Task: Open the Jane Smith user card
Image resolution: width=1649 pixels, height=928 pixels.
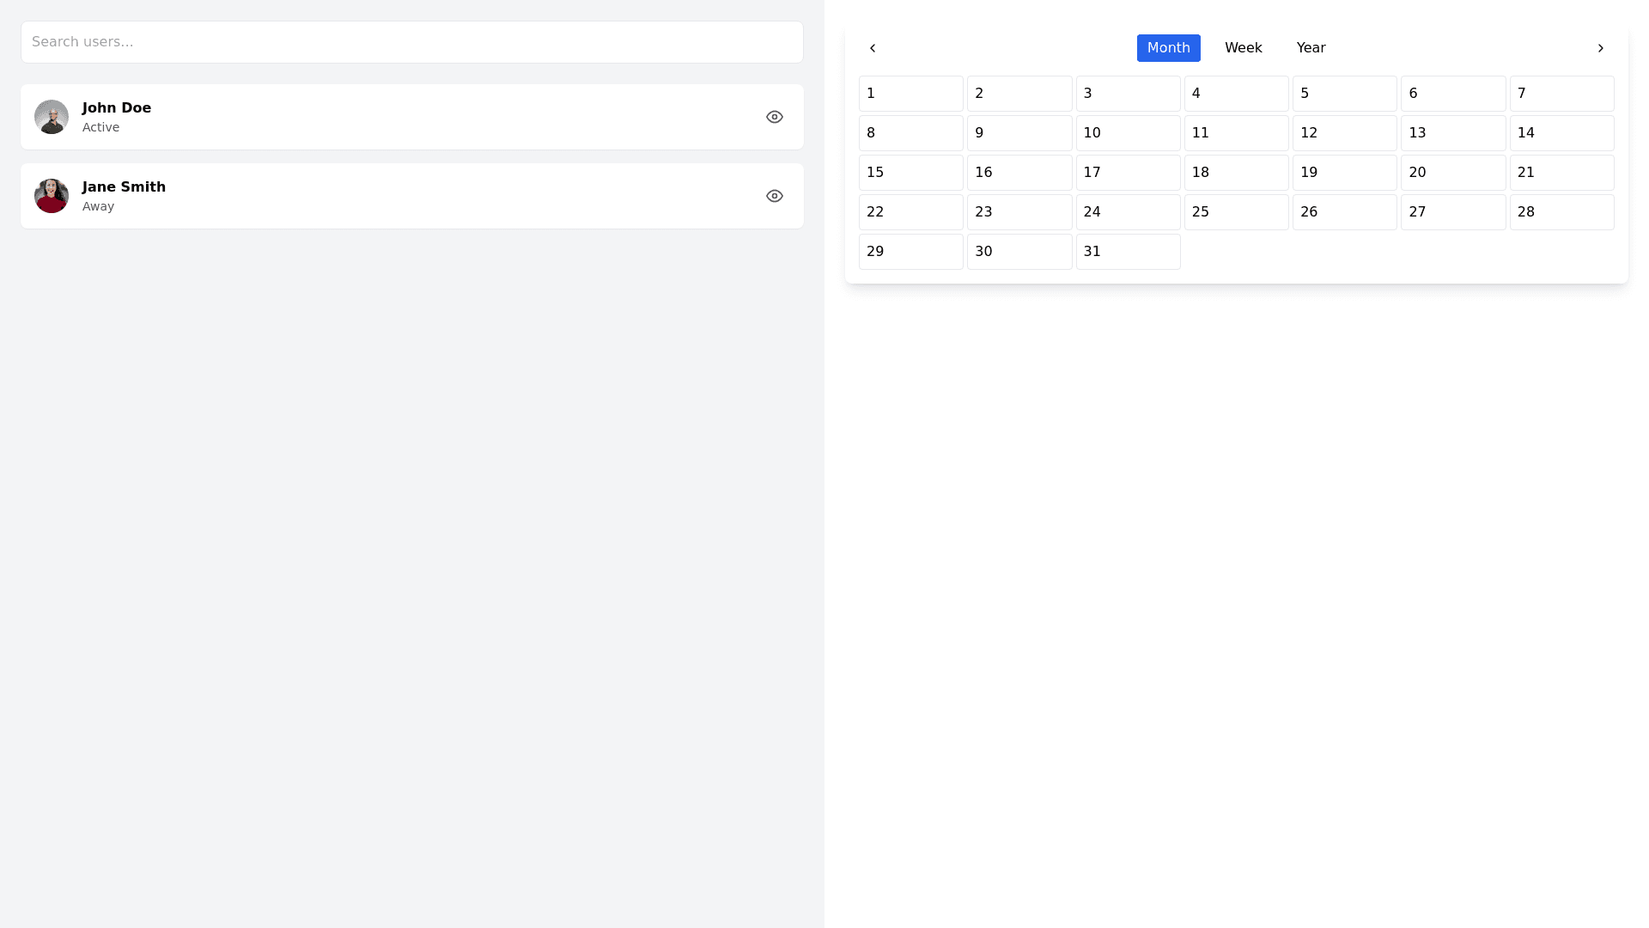Action: pos(412,196)
